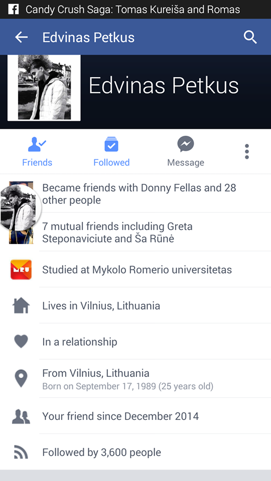Image resolution: width=271 pixels, height=481 pixels.
Task: Tap the heart relationship icon
Action: click(x=21, y=341)
